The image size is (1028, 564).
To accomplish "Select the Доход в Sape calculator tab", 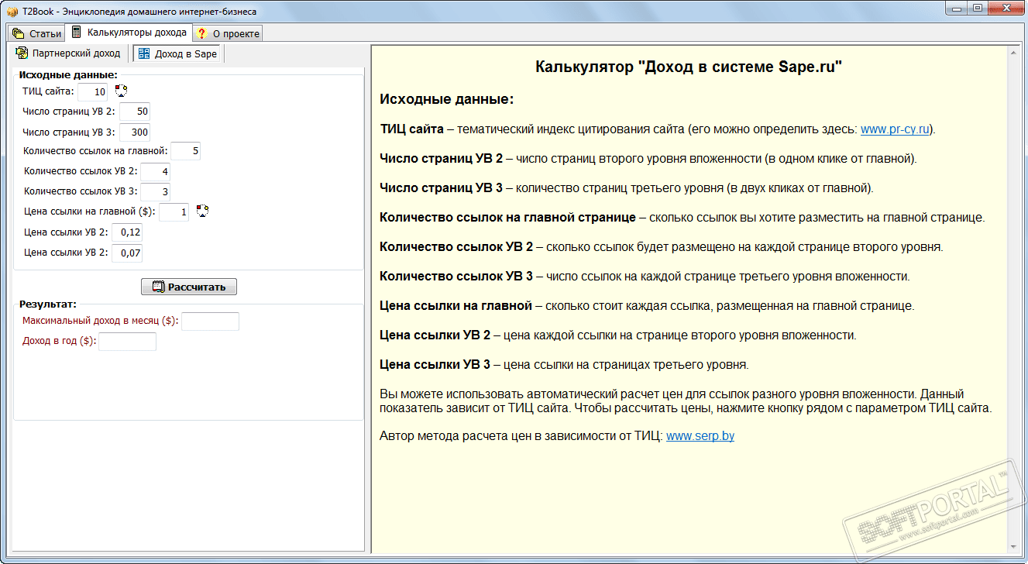I will coord(177,54).
